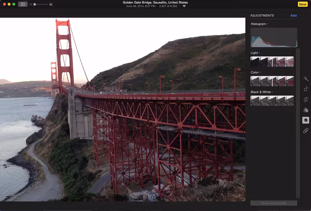This screenshot has height=211, width=311.
Task: Click the Rotate tool icon
Action: 306,89
